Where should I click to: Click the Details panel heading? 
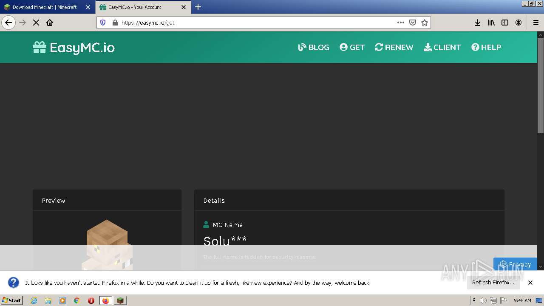214,201
